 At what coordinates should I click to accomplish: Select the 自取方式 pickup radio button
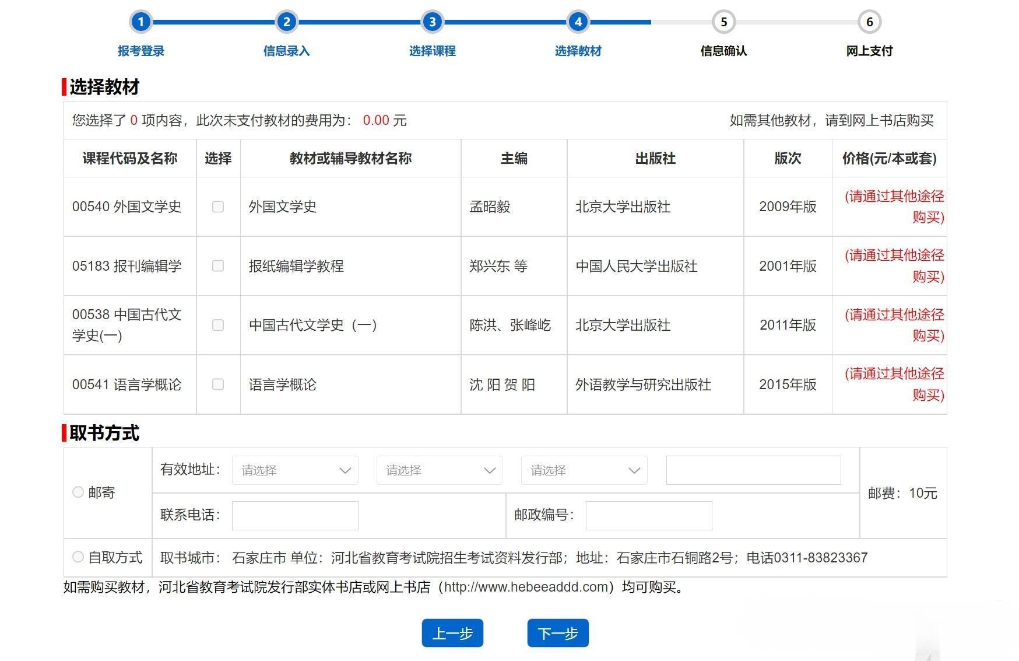coord(78,557)
